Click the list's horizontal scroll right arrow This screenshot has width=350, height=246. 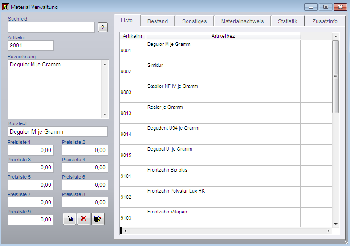(x=328, y=231)
